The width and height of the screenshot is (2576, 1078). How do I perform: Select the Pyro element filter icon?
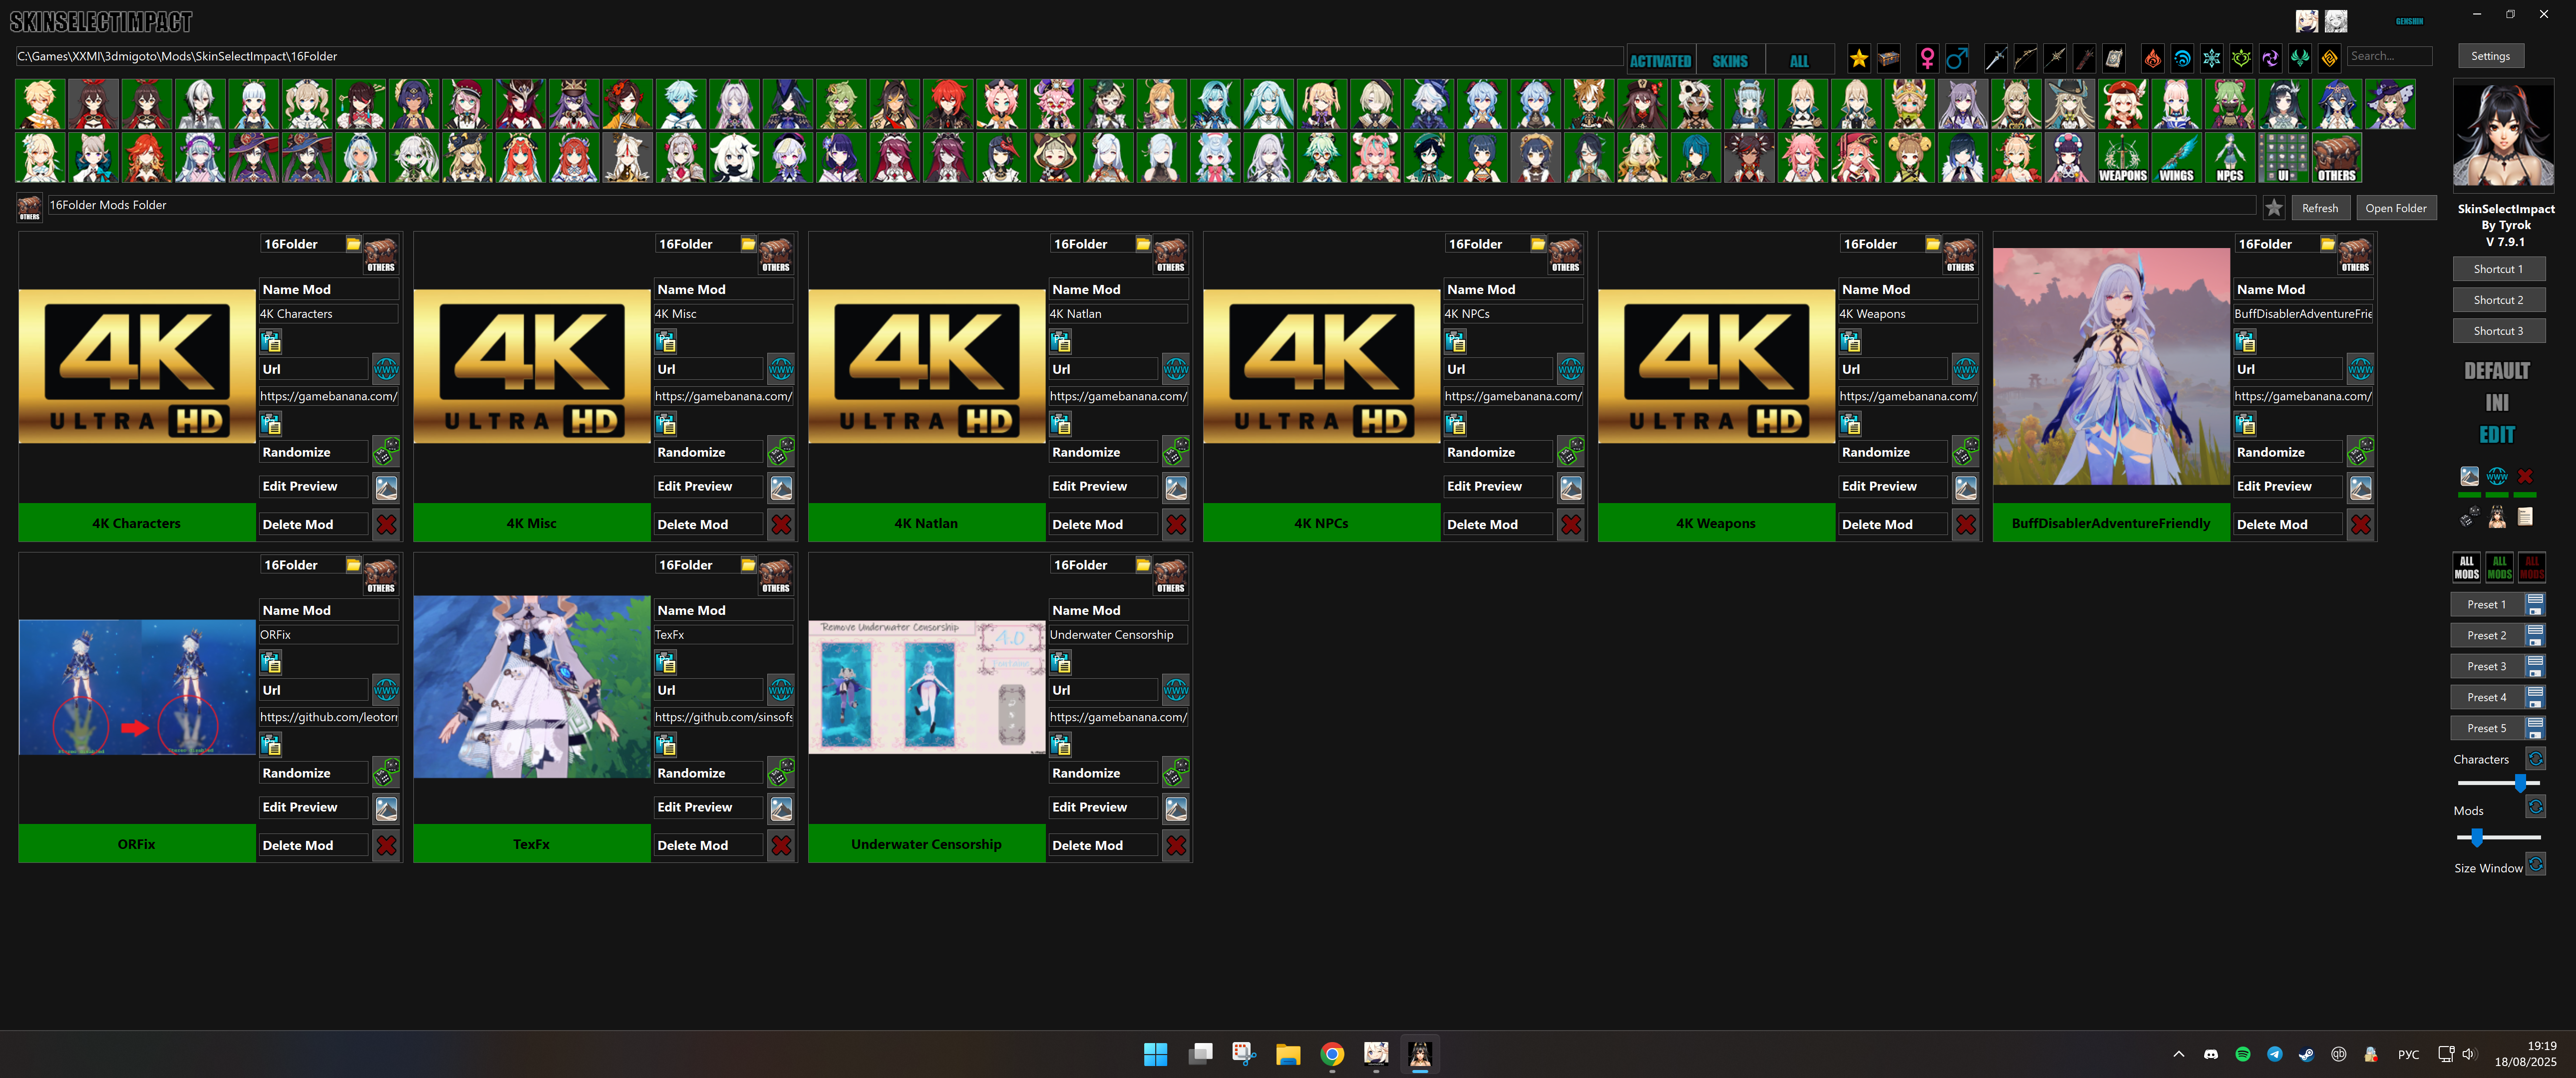pyautogui.click(x=2152, y=59)
